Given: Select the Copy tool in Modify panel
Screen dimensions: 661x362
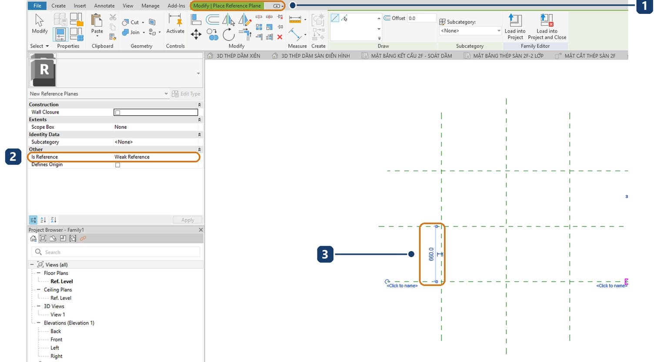Looking at the screenshot, I should coord(212,34).
